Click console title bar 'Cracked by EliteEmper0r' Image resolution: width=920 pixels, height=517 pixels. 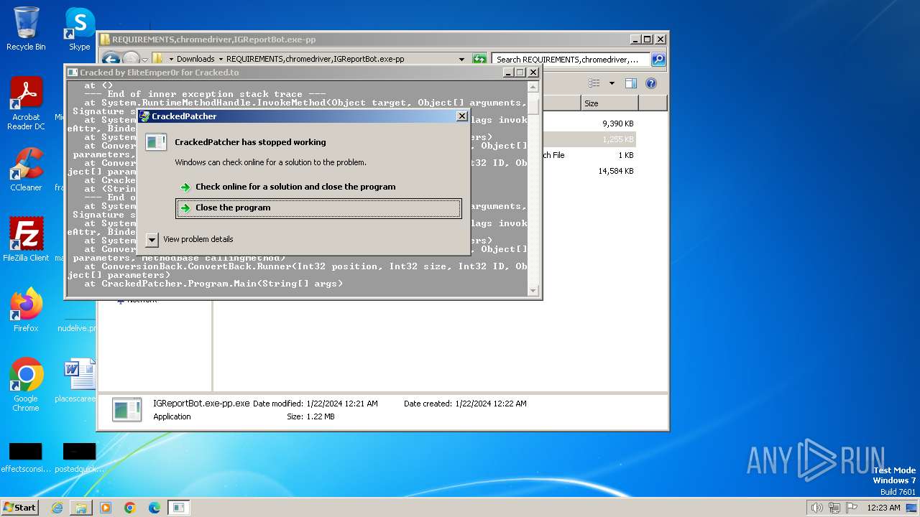160,73
